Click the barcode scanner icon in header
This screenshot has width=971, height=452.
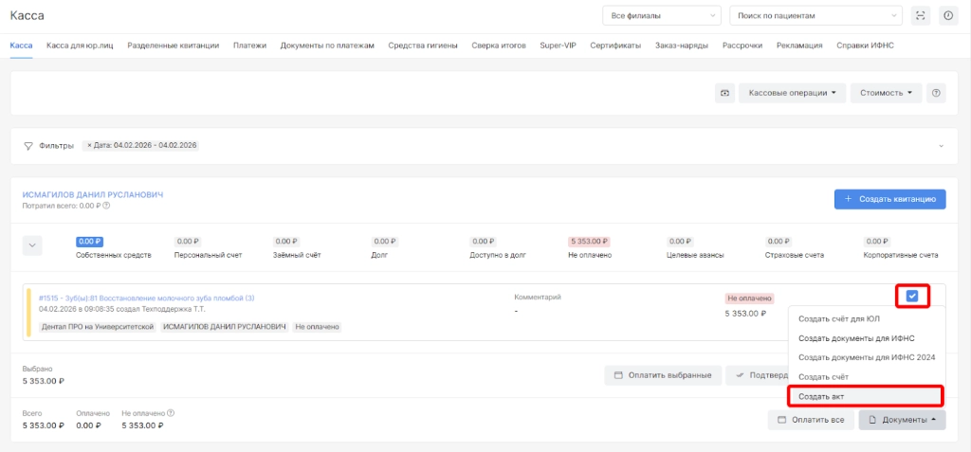click(920, 16)
